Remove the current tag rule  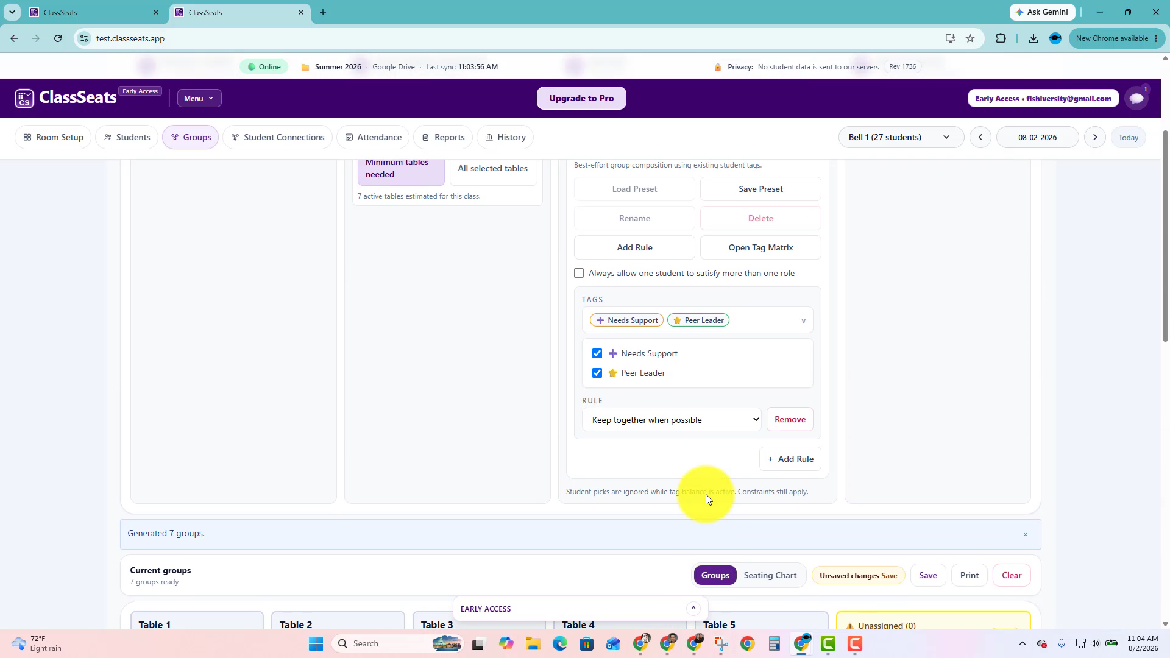(x=790, y=419)
